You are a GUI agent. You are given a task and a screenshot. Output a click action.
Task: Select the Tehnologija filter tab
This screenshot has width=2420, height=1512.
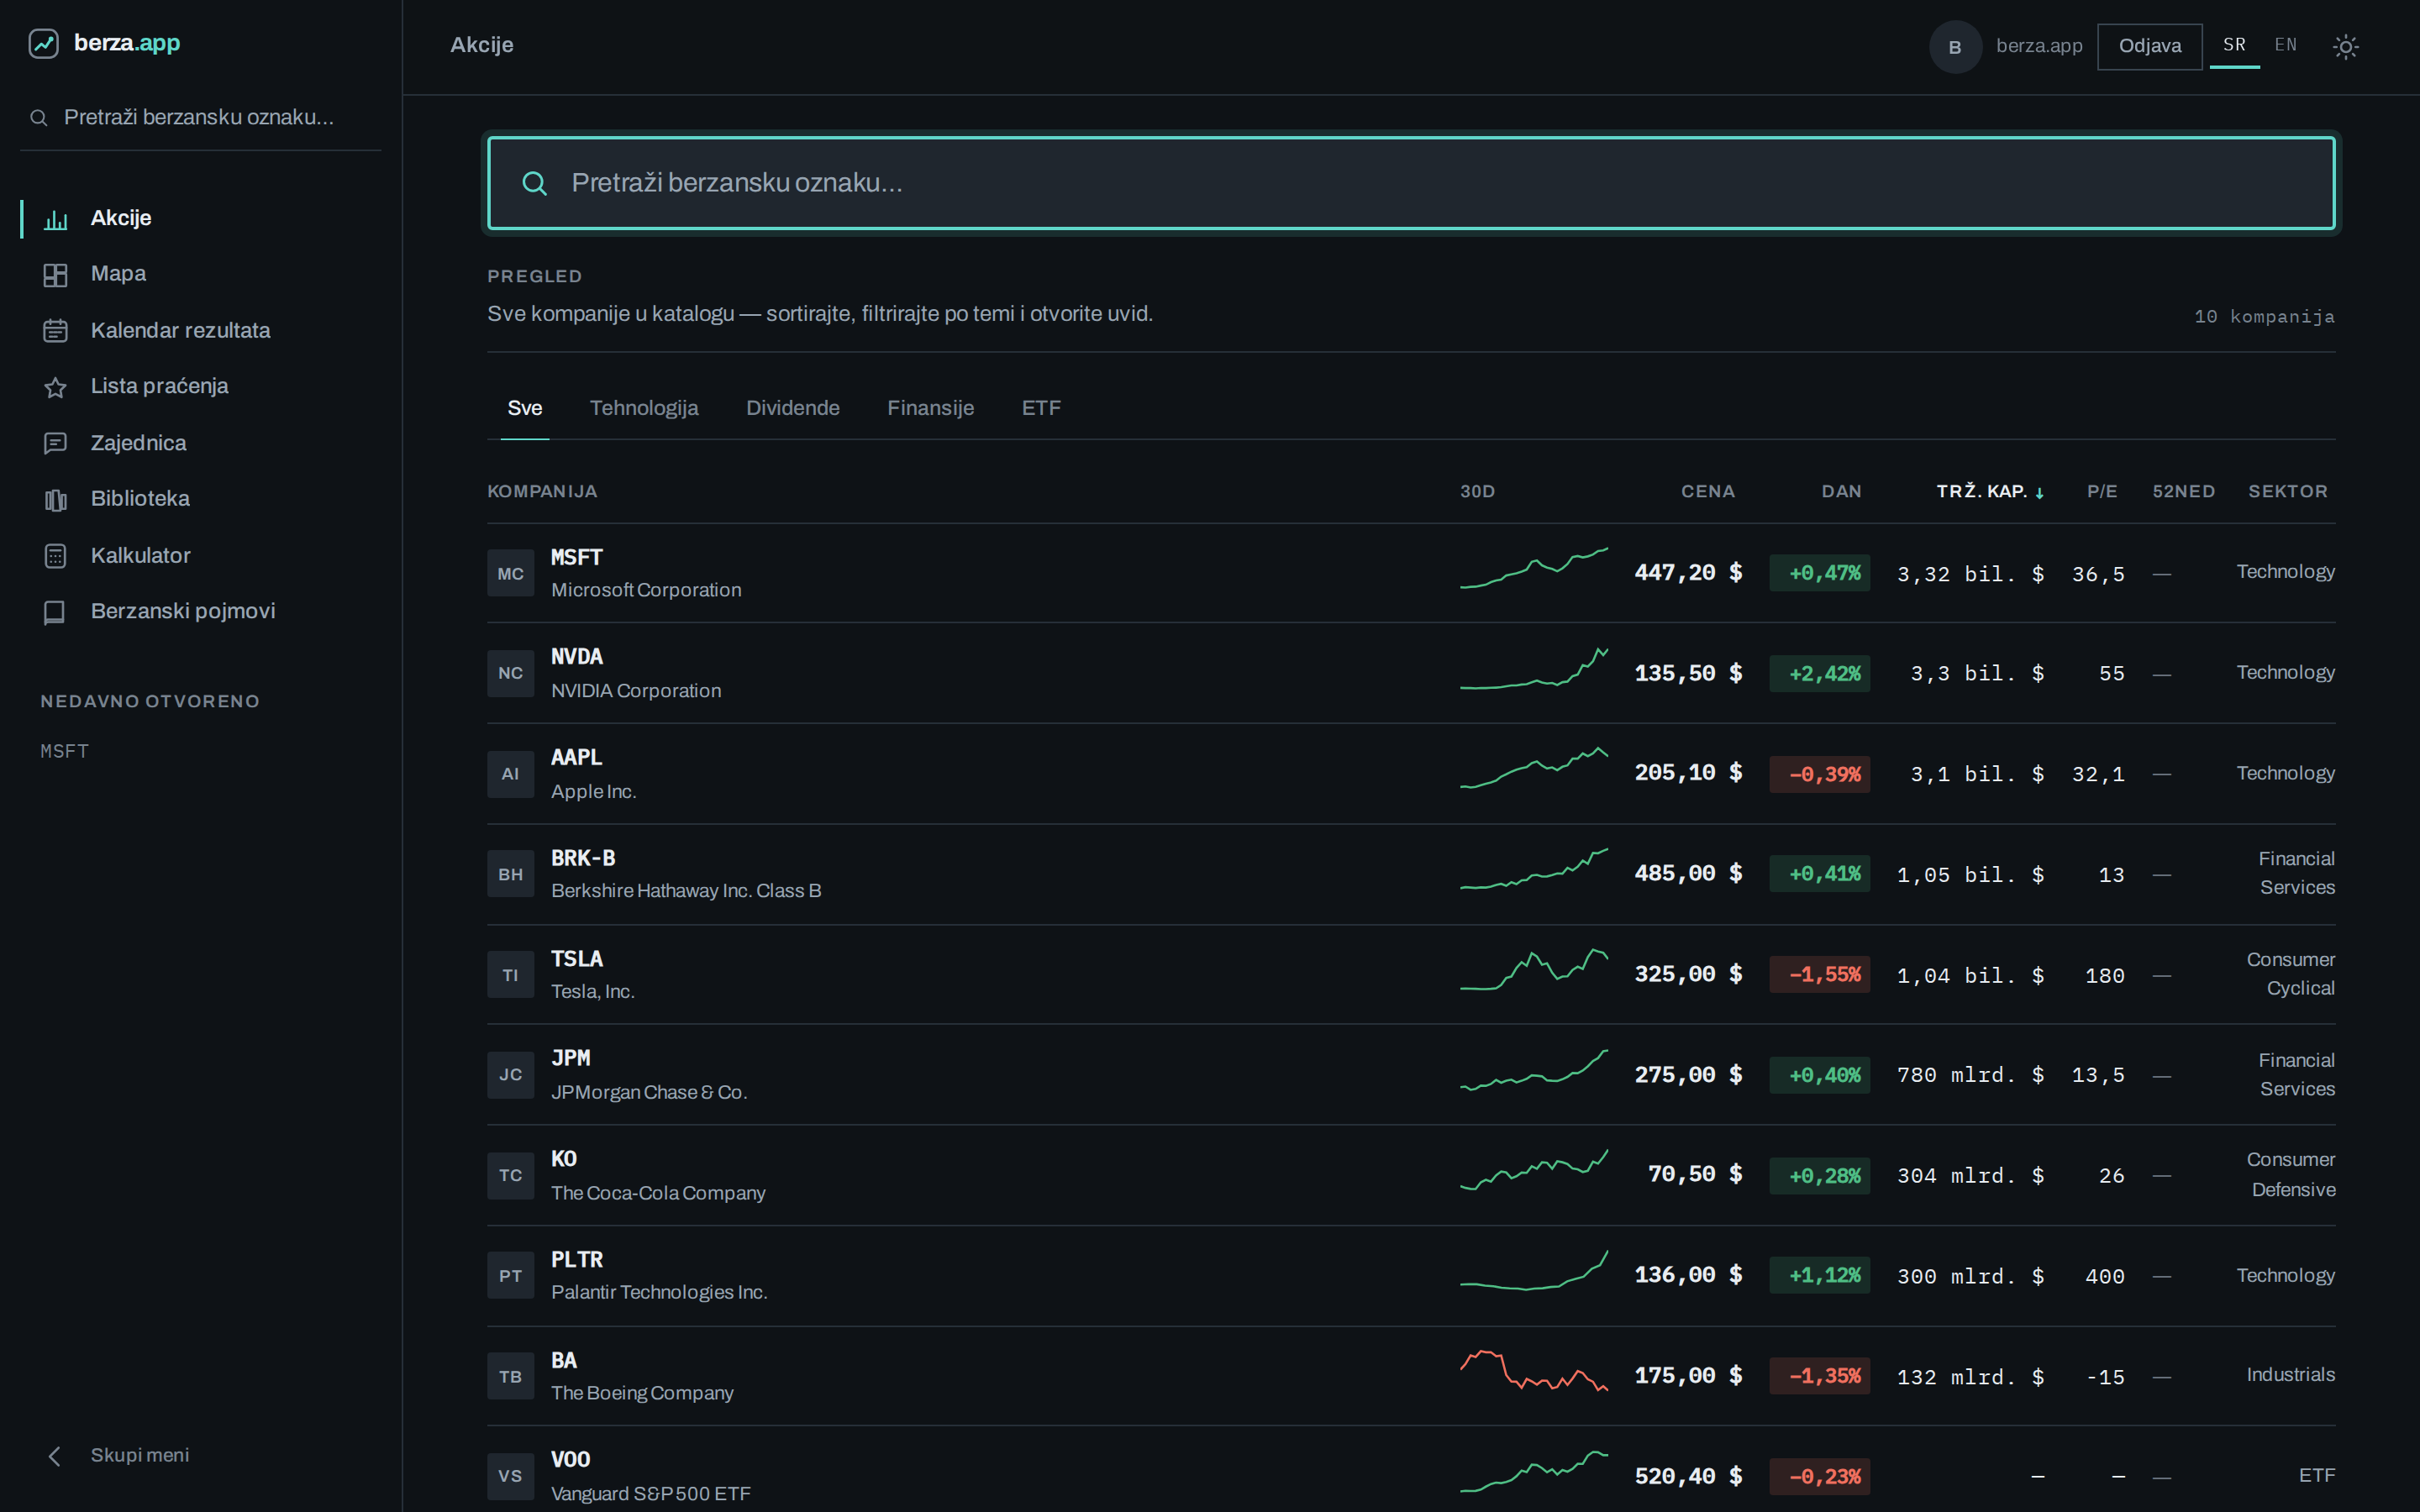[644, 408]
